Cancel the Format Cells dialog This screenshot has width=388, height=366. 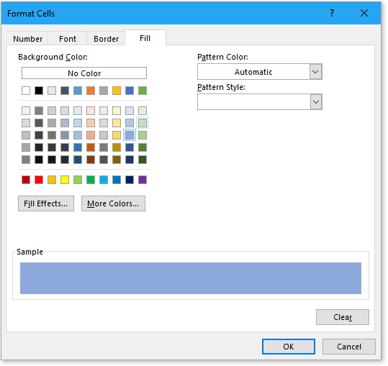click(x=349, y=347)
